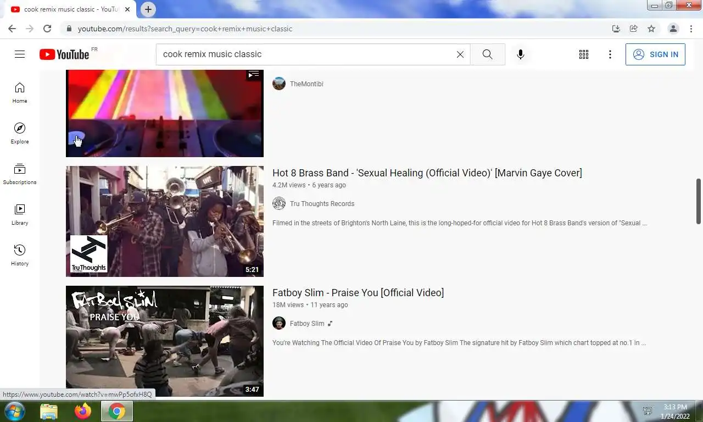
Task: Click the 4.2M views metadata text
Action: pyautogui.click(x=289, y=185)
